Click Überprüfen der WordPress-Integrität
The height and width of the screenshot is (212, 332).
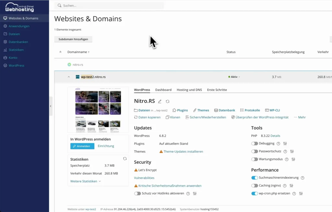(x=260, y=117)
